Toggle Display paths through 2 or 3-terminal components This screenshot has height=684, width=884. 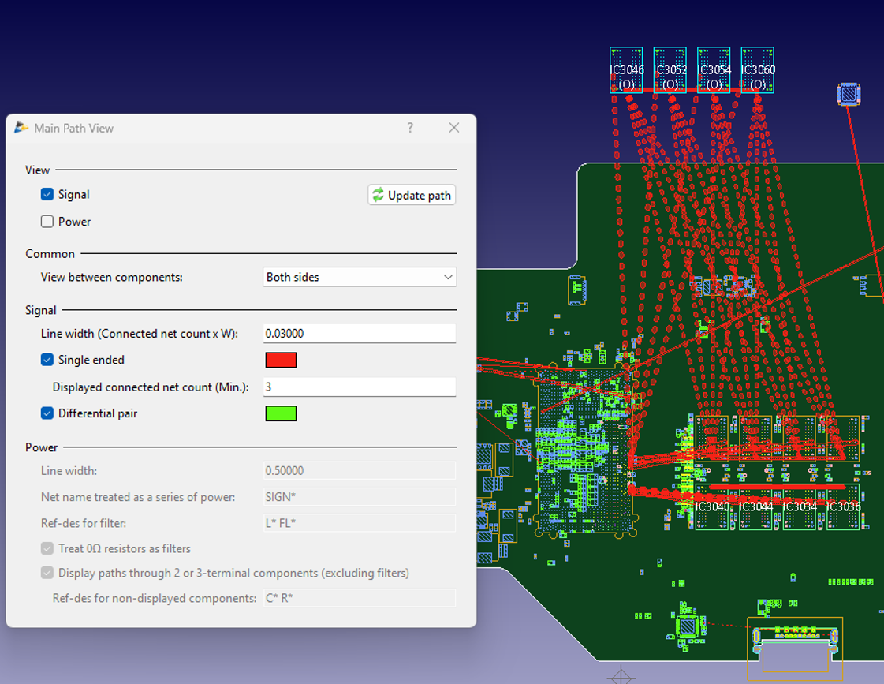(x=47, y=573)
